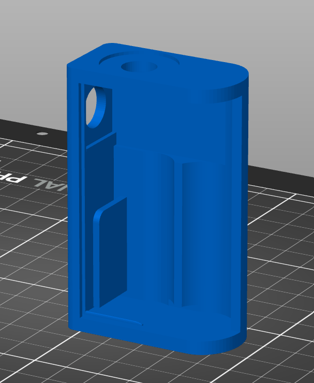
Task: Click the small shelf below the side opening
Action: point(101,141)
